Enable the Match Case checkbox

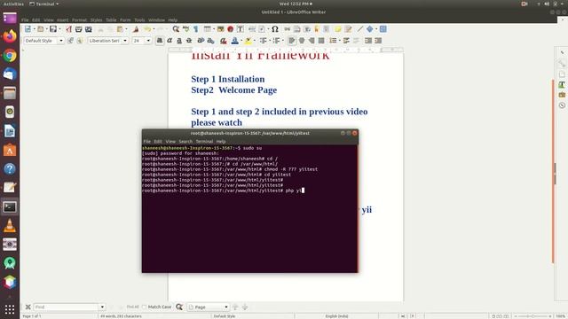(x=144, y=307)
